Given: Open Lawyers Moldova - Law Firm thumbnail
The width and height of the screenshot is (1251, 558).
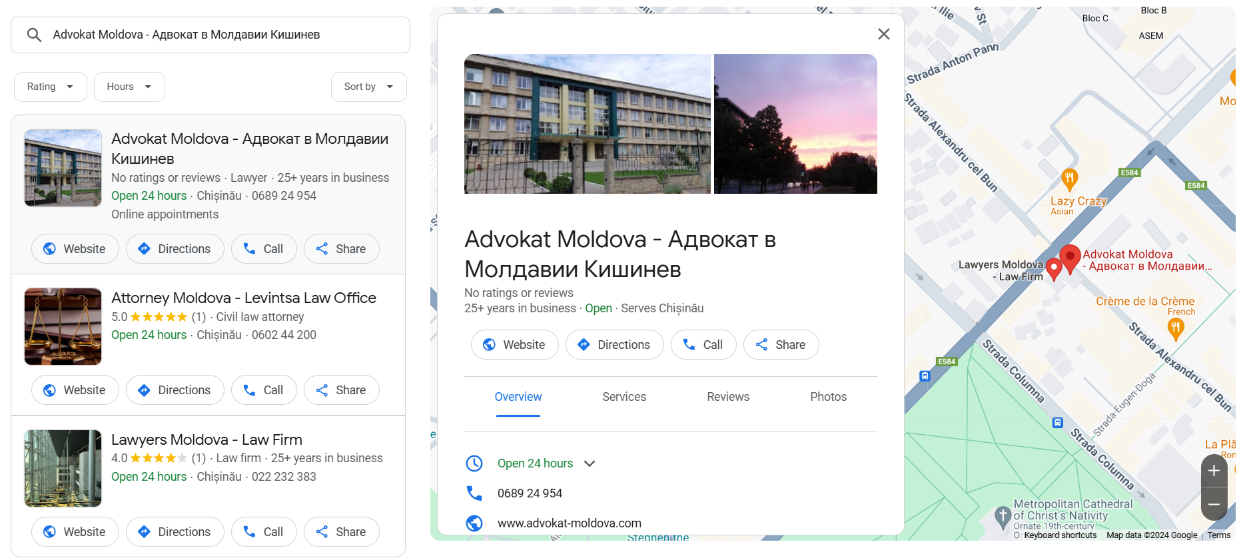Looking at the screenshot, I should coord(63,468).
